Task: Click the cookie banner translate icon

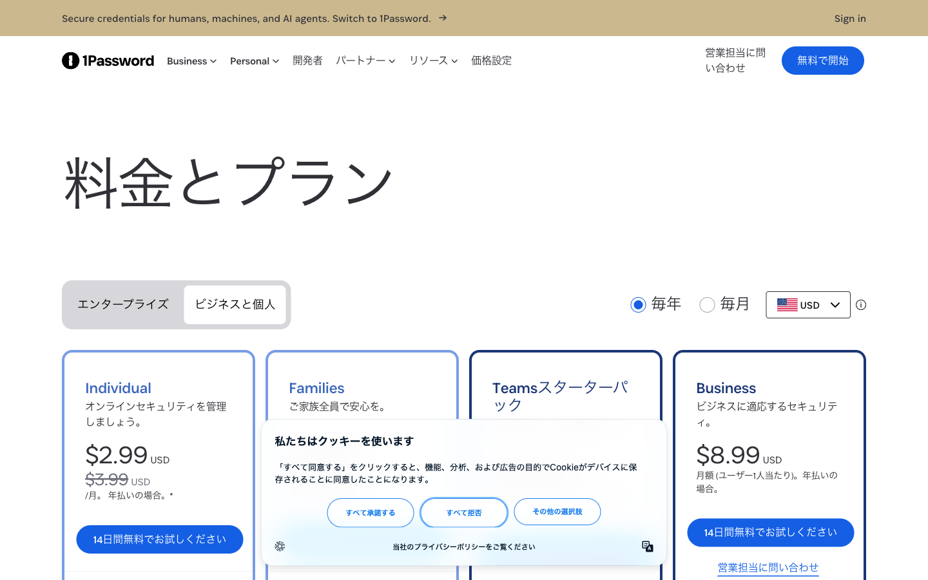Action: 648,546
